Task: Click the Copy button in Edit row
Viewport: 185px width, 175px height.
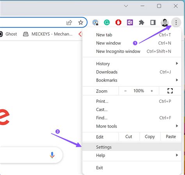Action: [x=150, y=137]
